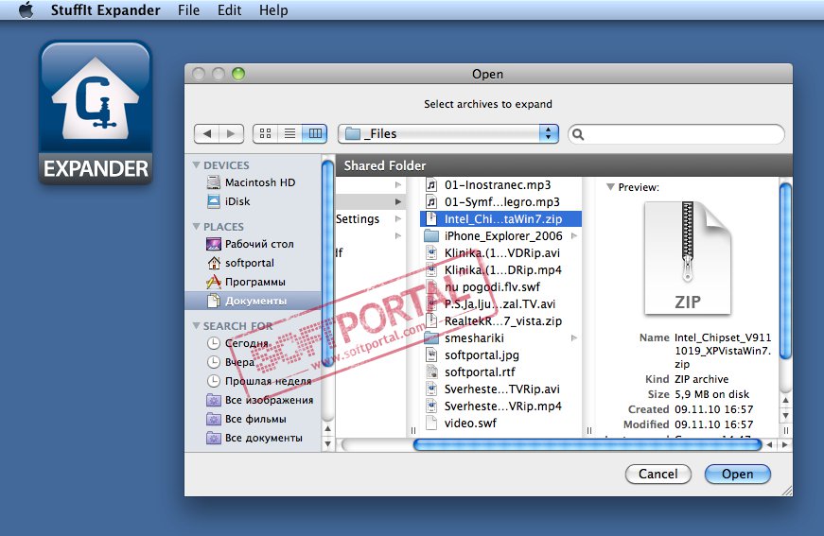Select the Klinika.(1...DRip.mp4 file
Screen dimensions: 824x536
[x=500, y=269]
